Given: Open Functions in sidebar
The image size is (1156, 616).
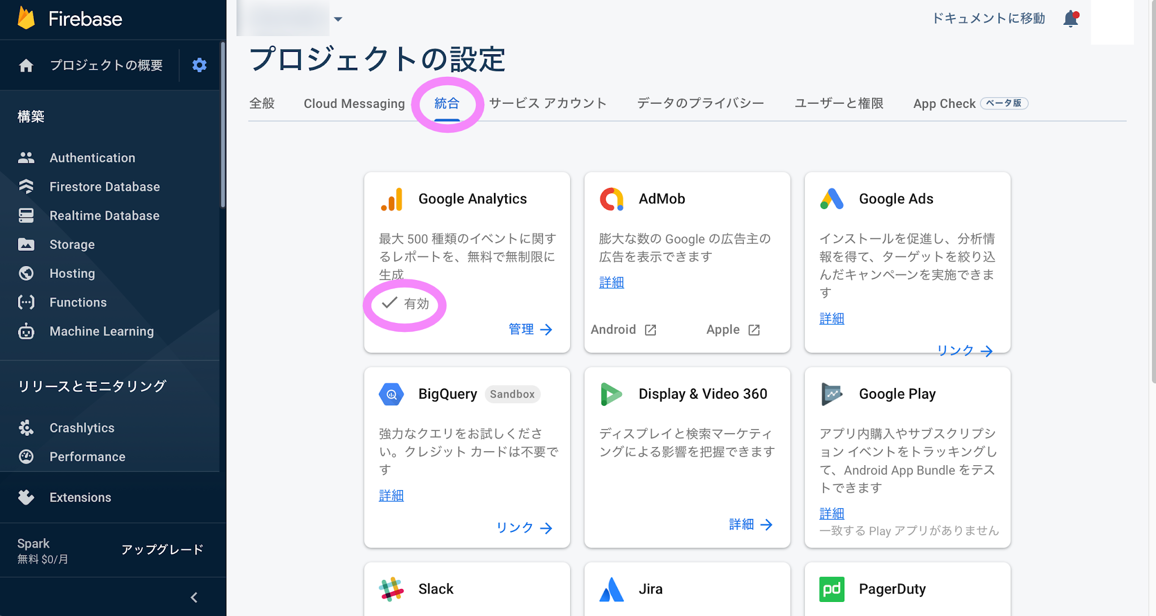Looking at the screenshot, I should coord(78,302).
